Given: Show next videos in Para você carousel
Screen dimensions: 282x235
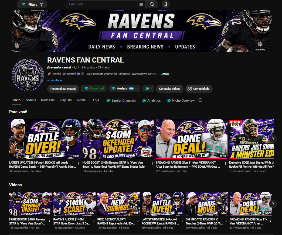Looking at the screenshot, I should click(273, 139).
